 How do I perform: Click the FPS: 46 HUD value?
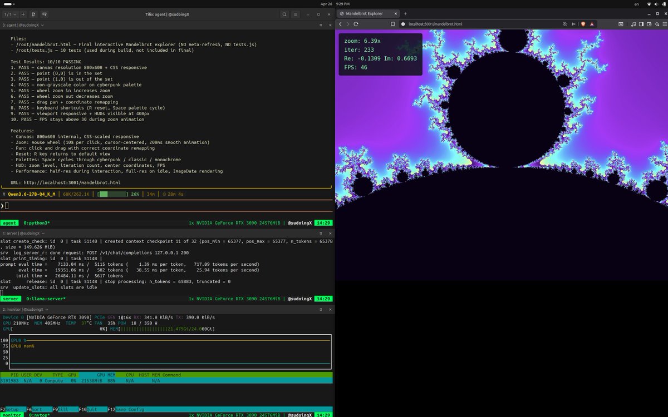pyautogui.click(x=356, y=68)
